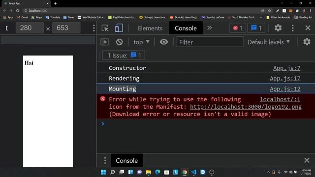
Task: Switch to the Console tab
Action: pos(186,28)
